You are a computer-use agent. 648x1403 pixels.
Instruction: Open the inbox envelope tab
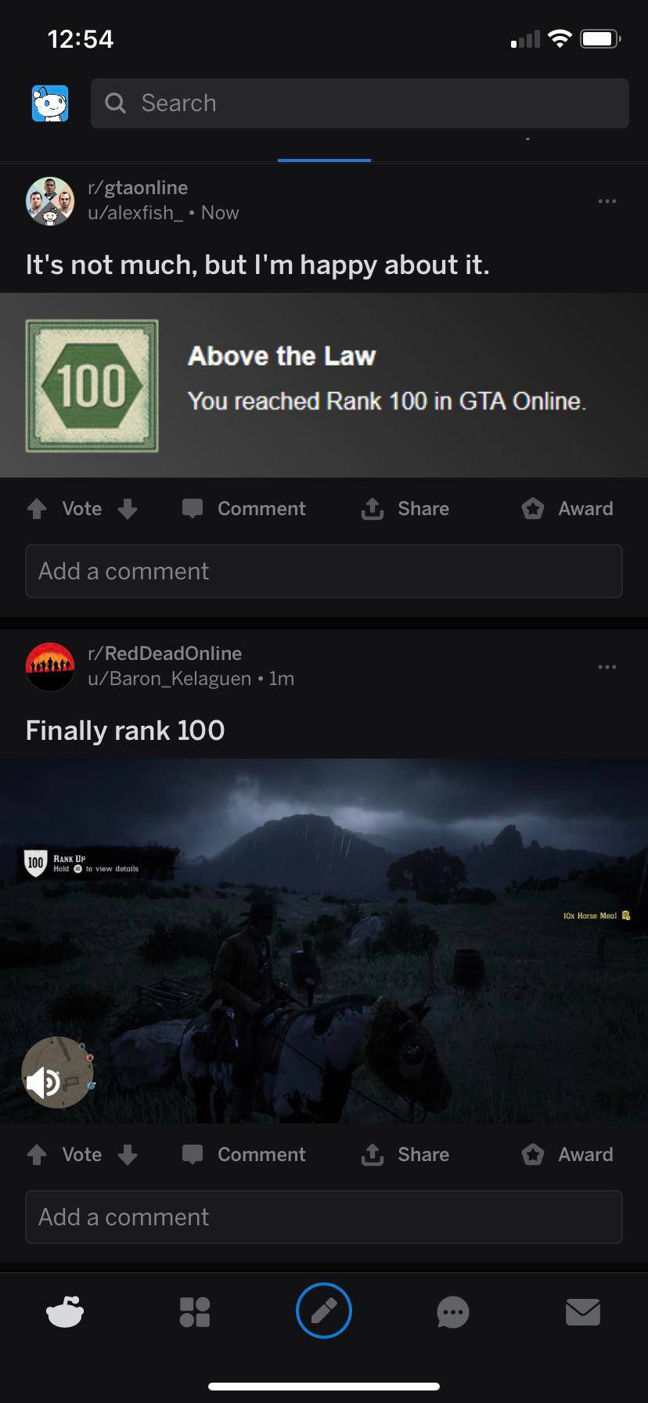[583, 1311]
